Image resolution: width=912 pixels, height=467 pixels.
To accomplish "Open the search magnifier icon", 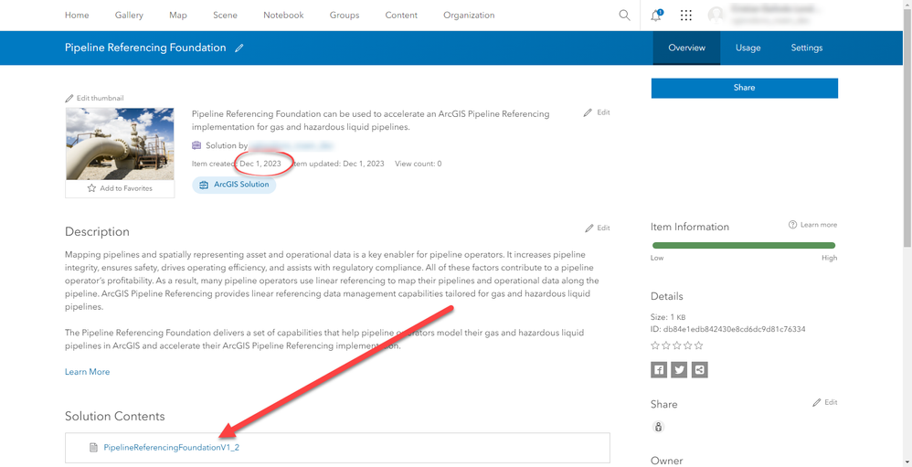I will coord(624,16).
